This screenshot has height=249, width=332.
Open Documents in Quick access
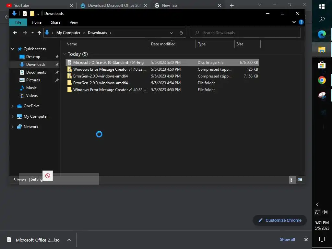36,72
